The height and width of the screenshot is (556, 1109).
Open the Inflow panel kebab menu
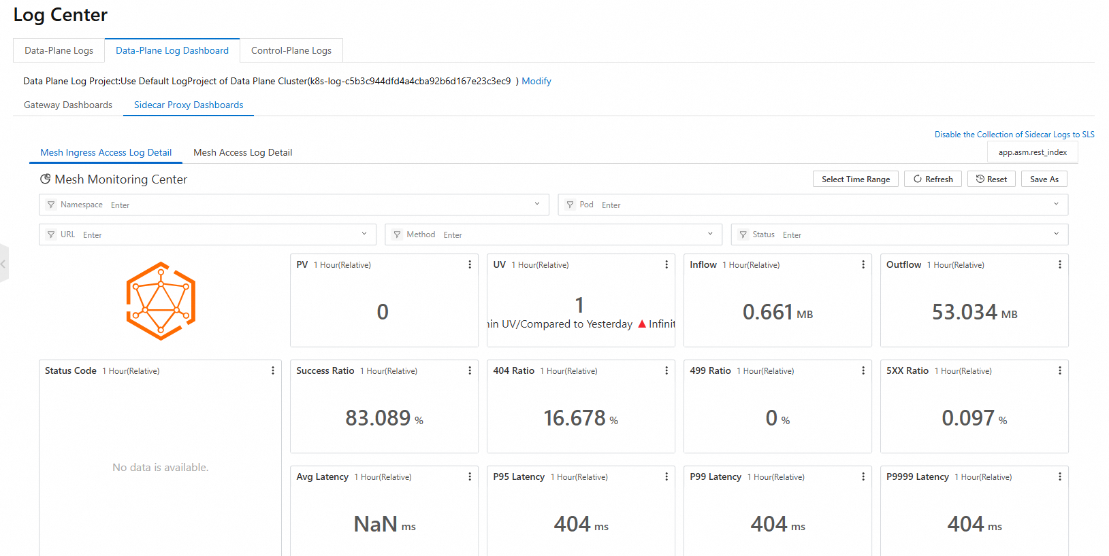coord(863,264)
